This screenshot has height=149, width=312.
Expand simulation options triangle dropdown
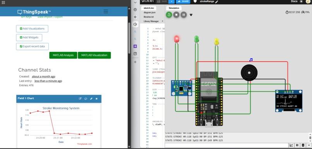(x=191, y=15)
